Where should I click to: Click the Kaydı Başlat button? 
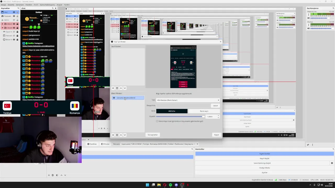[265, 158]
